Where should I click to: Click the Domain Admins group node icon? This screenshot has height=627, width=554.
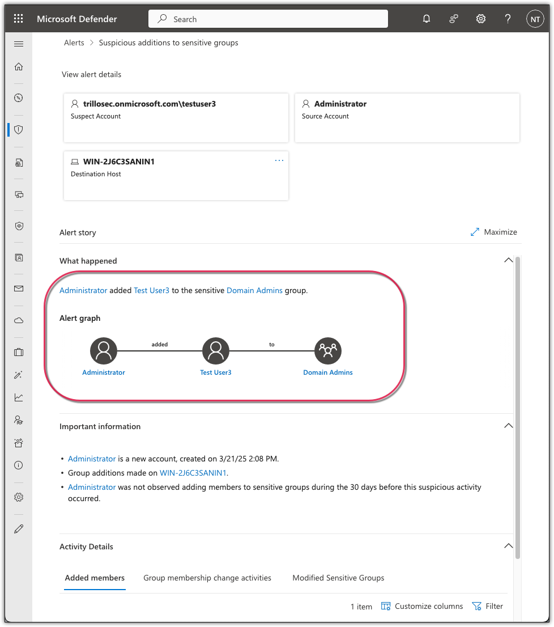pos(328,351)
